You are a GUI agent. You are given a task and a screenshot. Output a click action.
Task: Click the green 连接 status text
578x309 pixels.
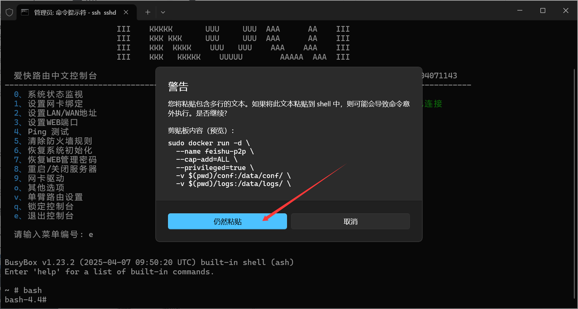point(433,104)
